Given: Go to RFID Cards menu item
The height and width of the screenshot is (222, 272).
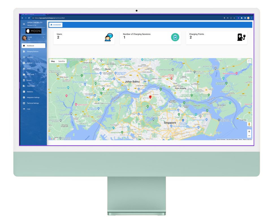Looking at the screenshot, I should (x=31, y=75).
